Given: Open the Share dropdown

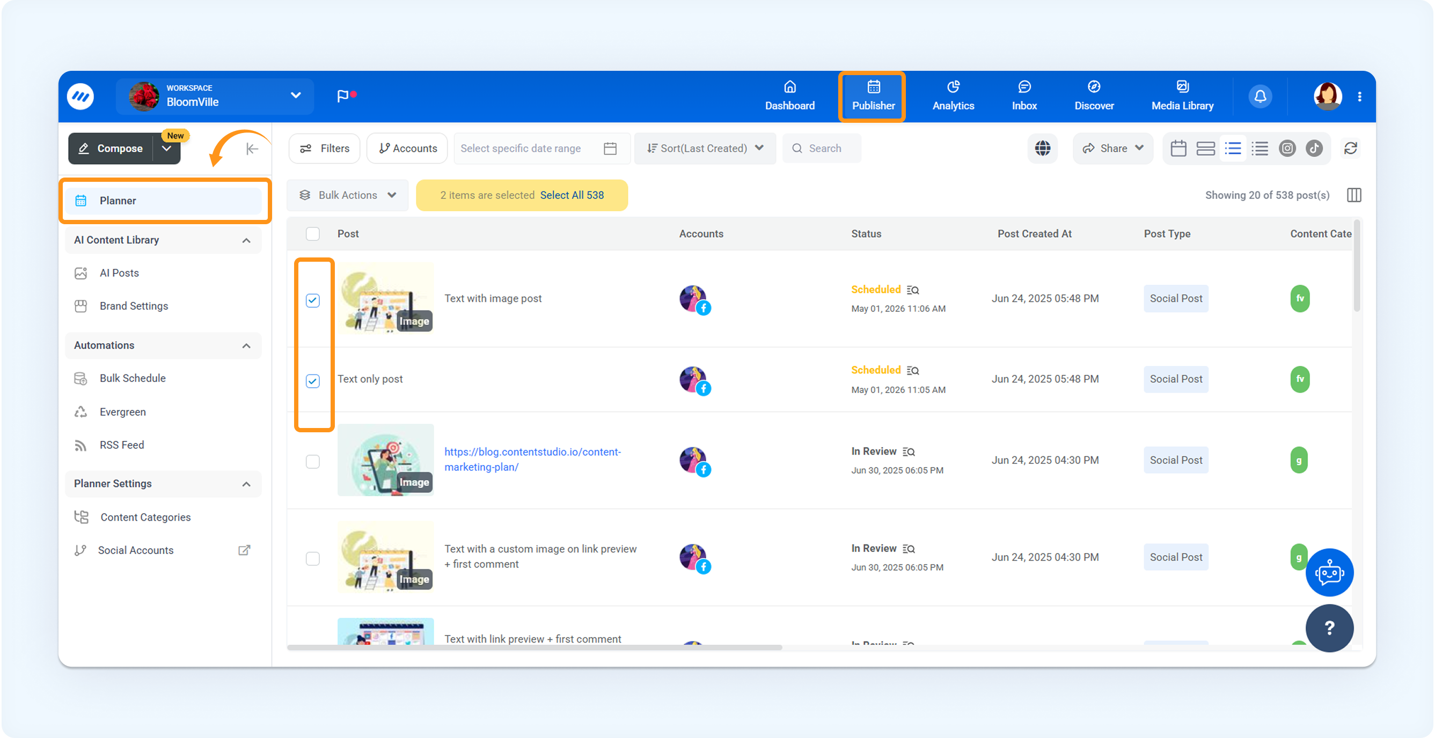Looking at the screenshot, I should point(1112,149).
